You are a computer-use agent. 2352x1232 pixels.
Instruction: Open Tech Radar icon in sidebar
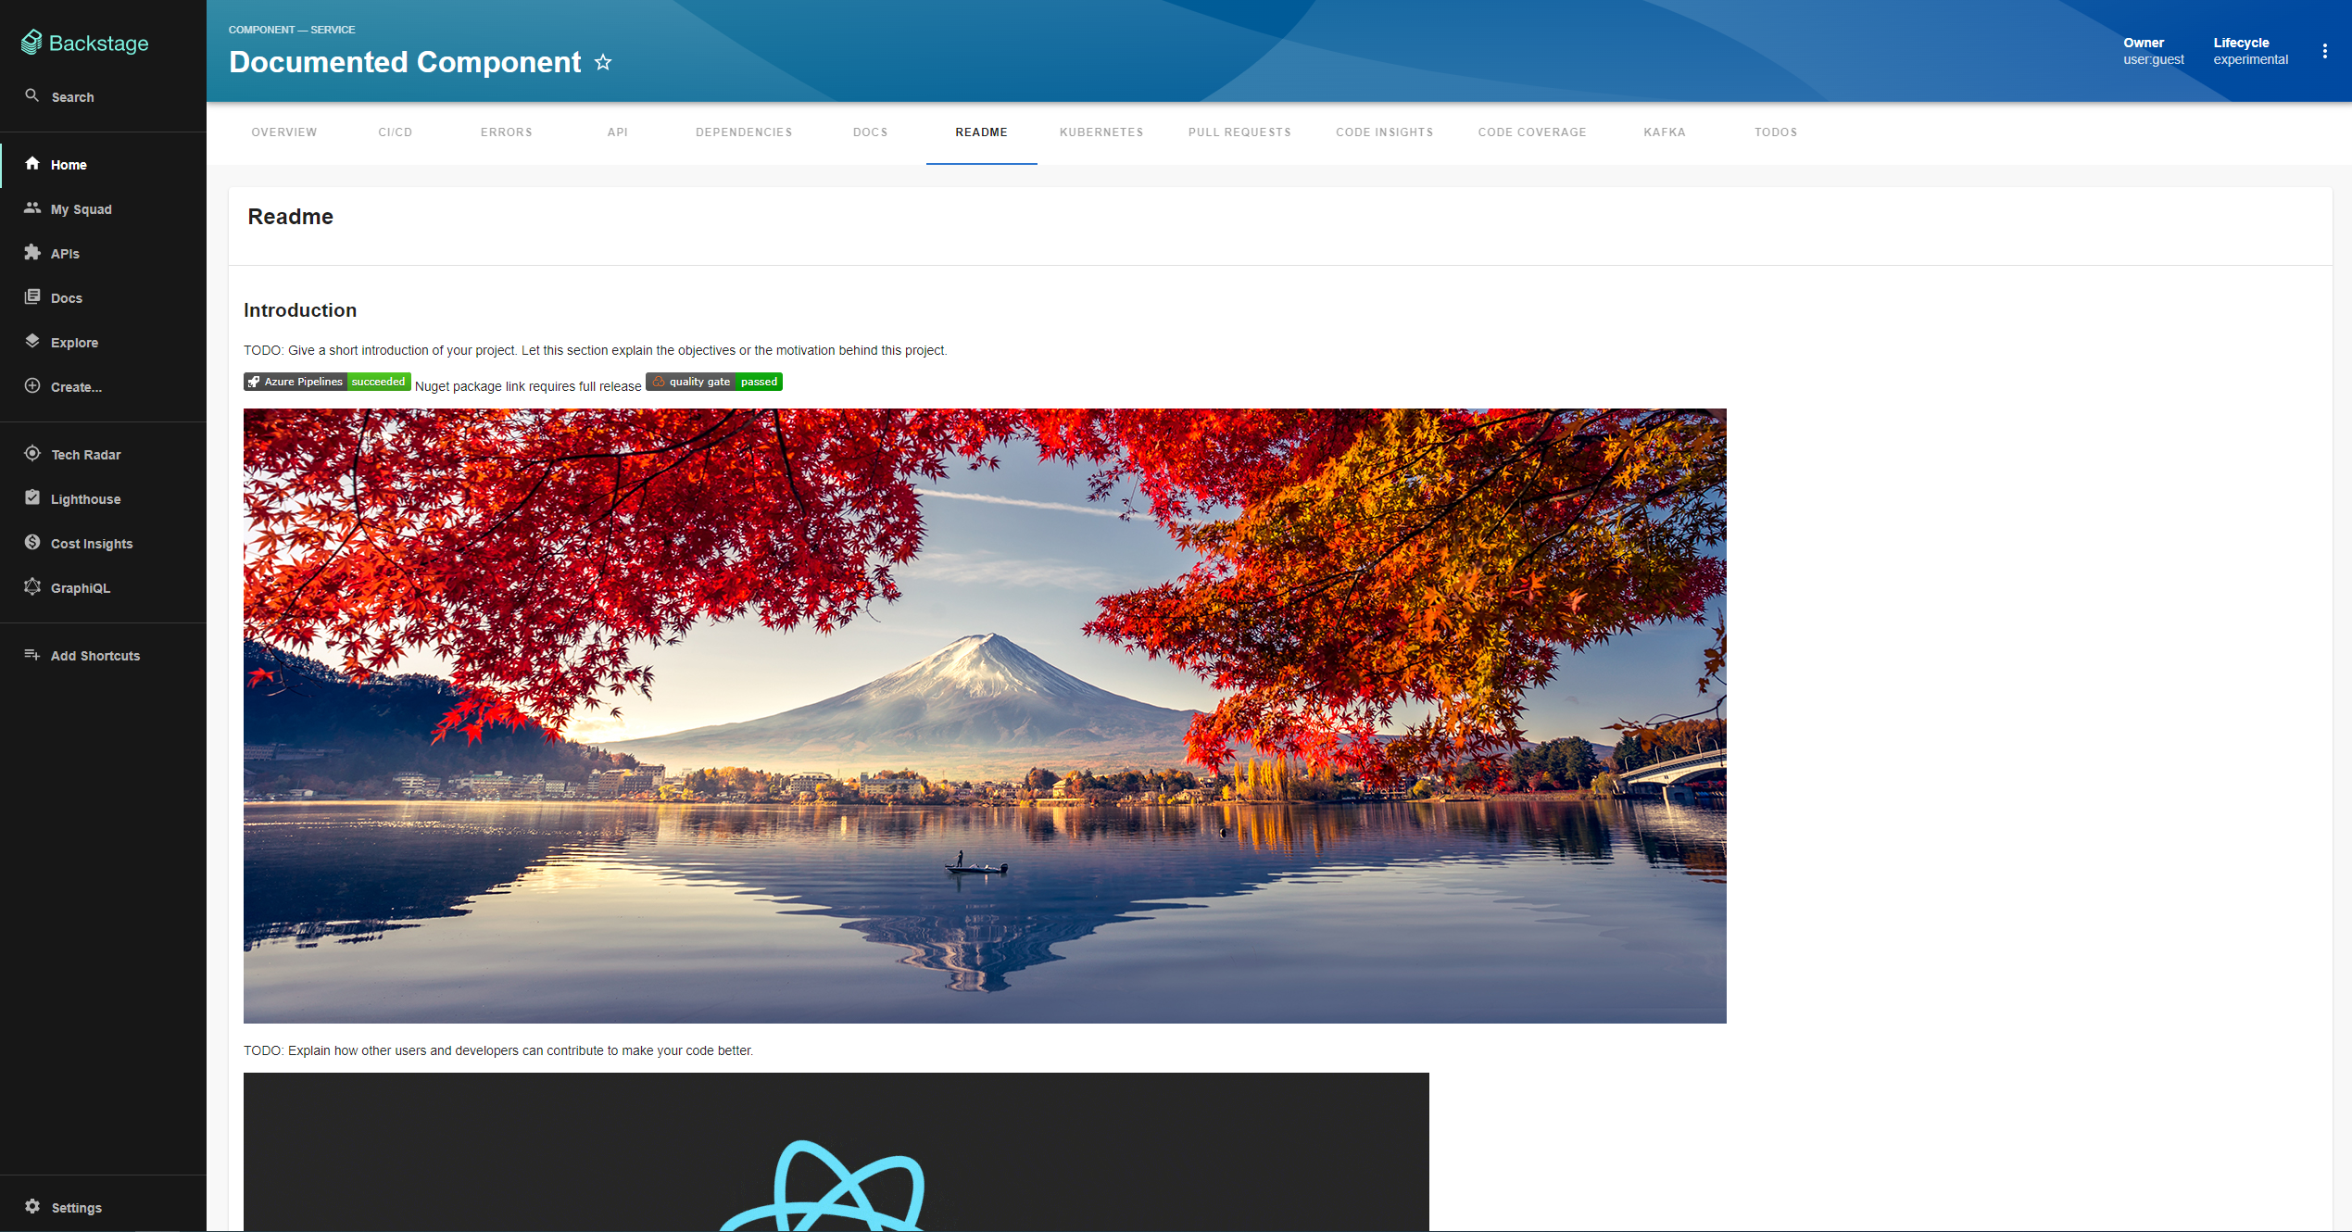coord(32,454)
